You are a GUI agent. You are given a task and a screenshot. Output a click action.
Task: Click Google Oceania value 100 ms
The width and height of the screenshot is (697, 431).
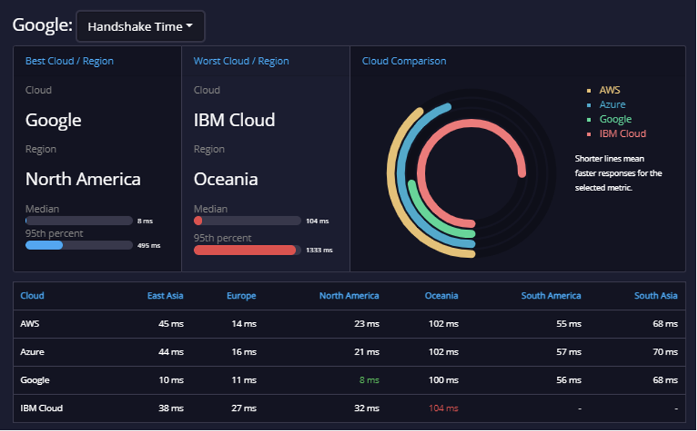point(443,381)
